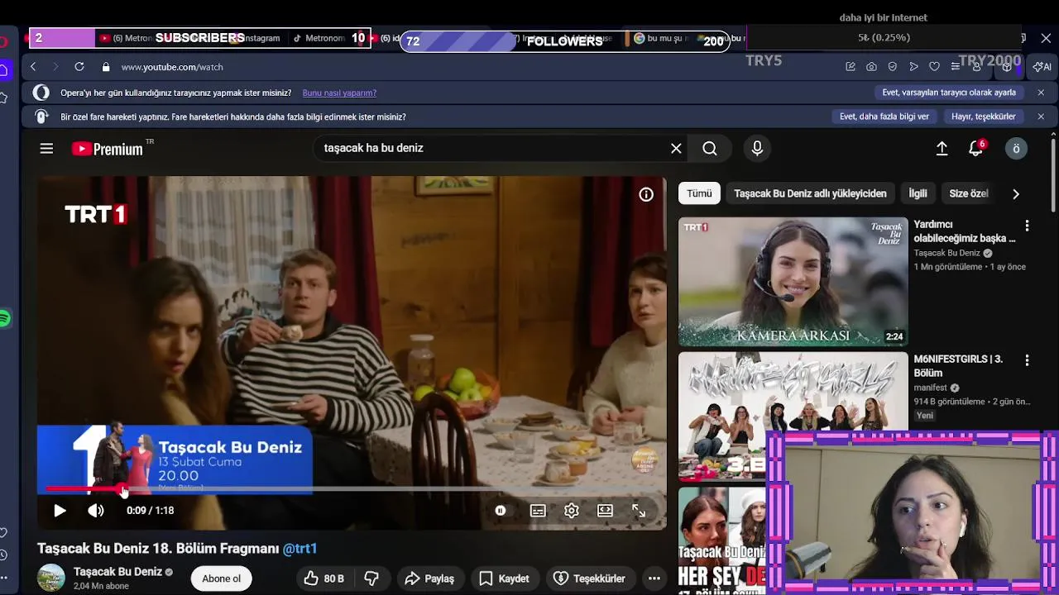
Task: Reload the page
Action: [x=79, y=67]
